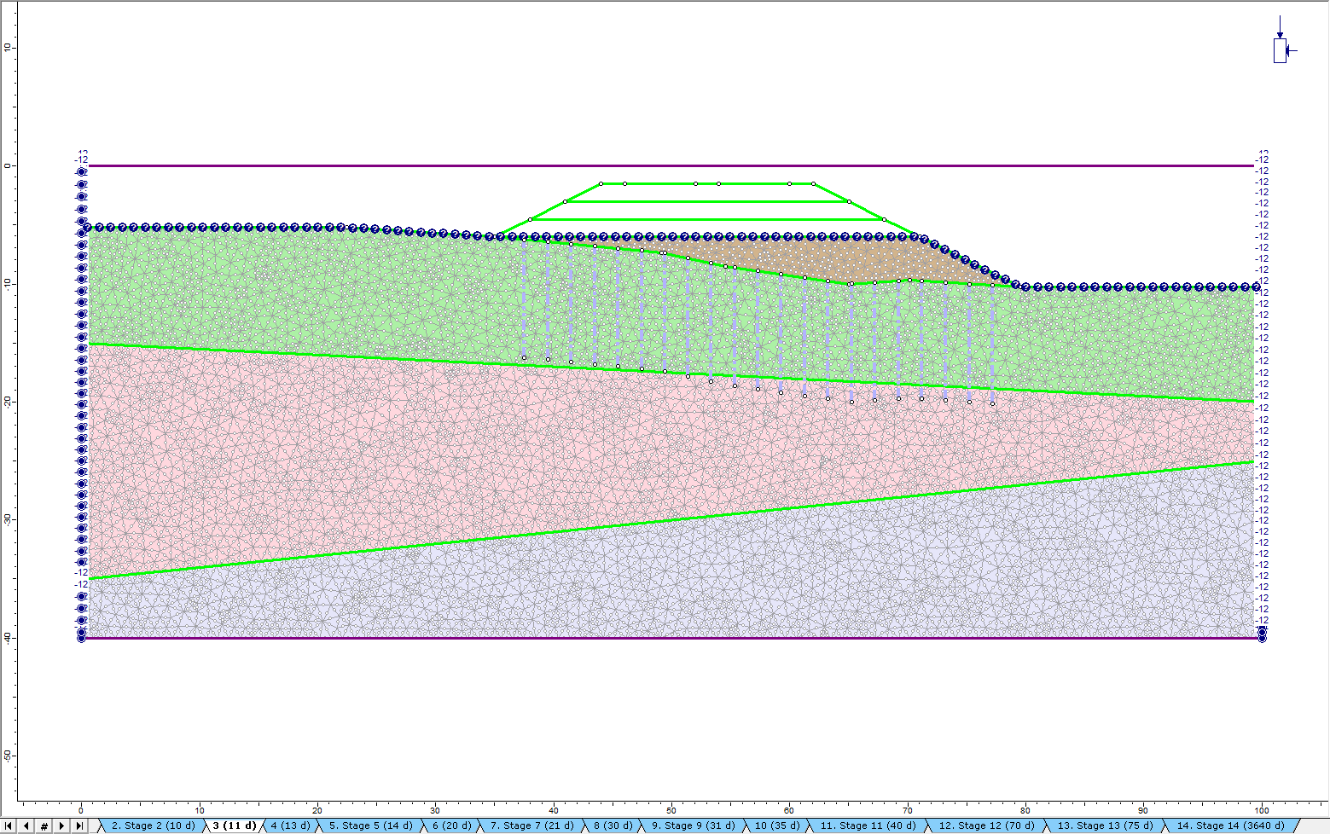This screenshot has width=1330, height=834.
Task: Jump to the first stage tab arrow
Action: (x=9, y=825)
